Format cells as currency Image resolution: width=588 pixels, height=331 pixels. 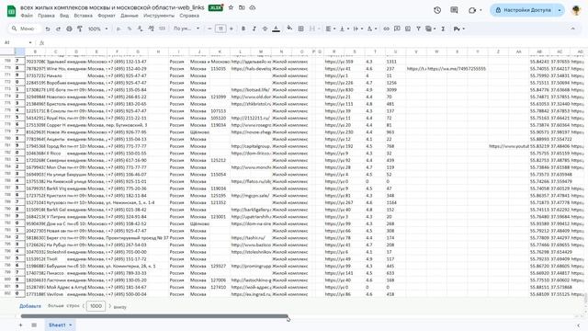point(119,29)
